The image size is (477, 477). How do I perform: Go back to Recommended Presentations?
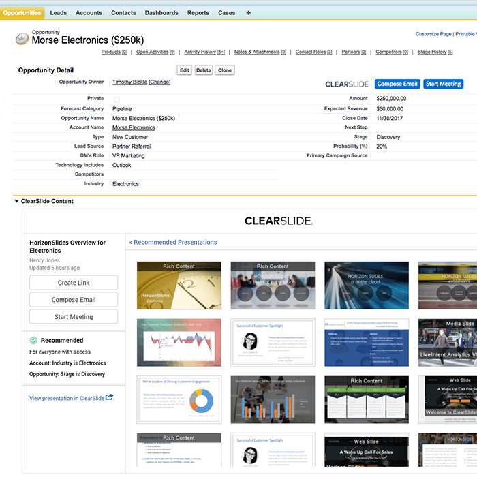(x=173, y=242)
